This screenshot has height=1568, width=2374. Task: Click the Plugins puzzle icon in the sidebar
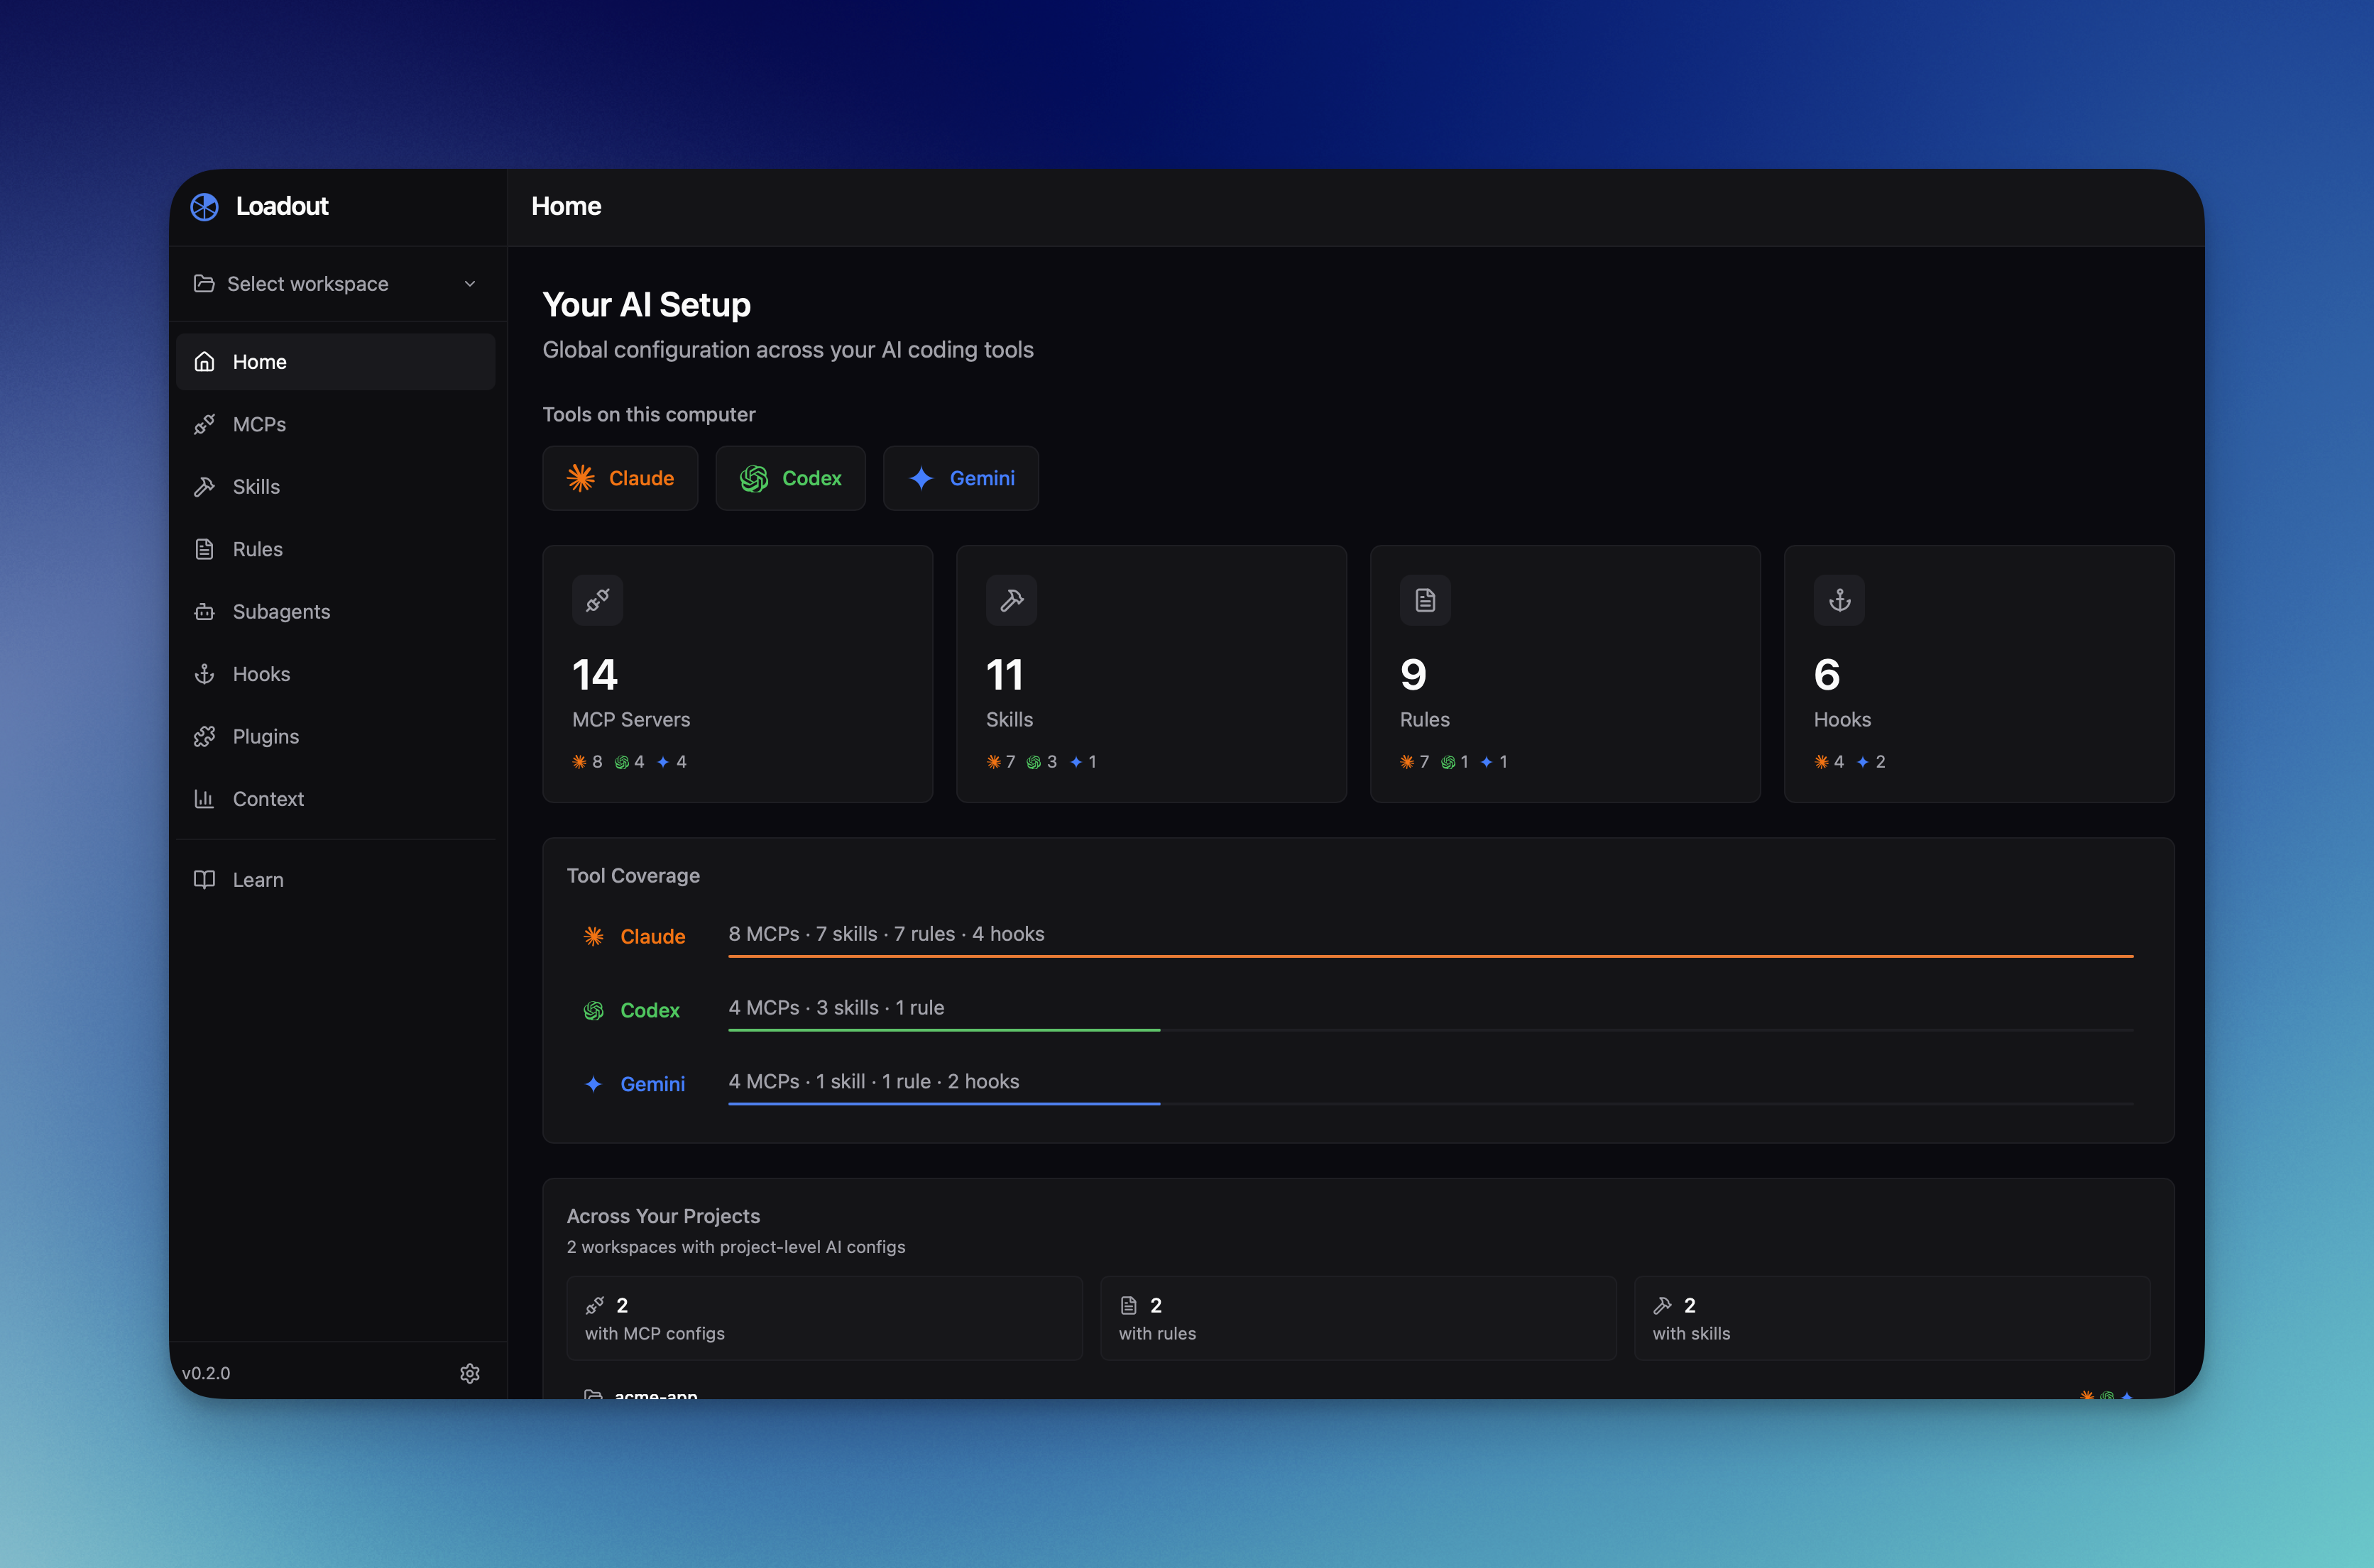pos(205,736)
